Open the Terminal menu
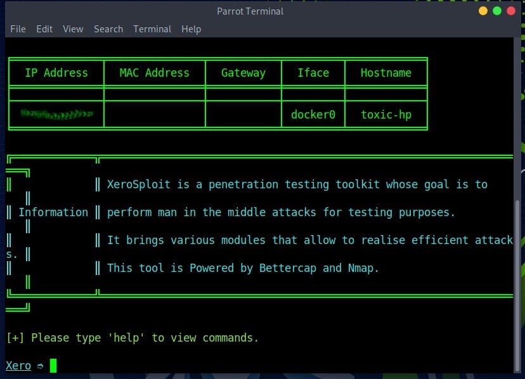 [x=152, y=29]
